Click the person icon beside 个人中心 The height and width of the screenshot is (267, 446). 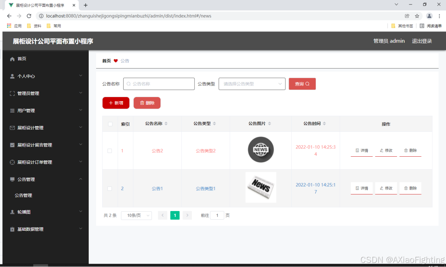pos(12,76)
